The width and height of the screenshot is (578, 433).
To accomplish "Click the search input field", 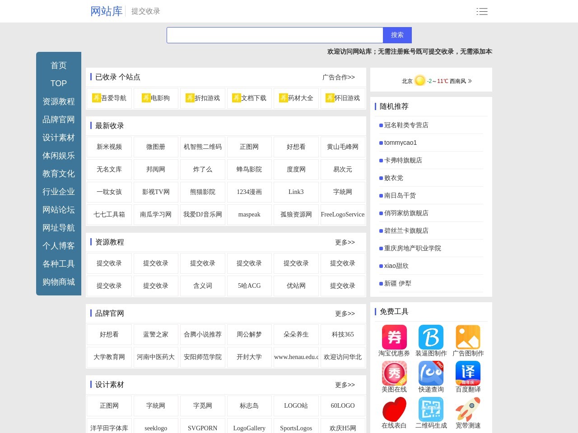I will tap(275, 35).
